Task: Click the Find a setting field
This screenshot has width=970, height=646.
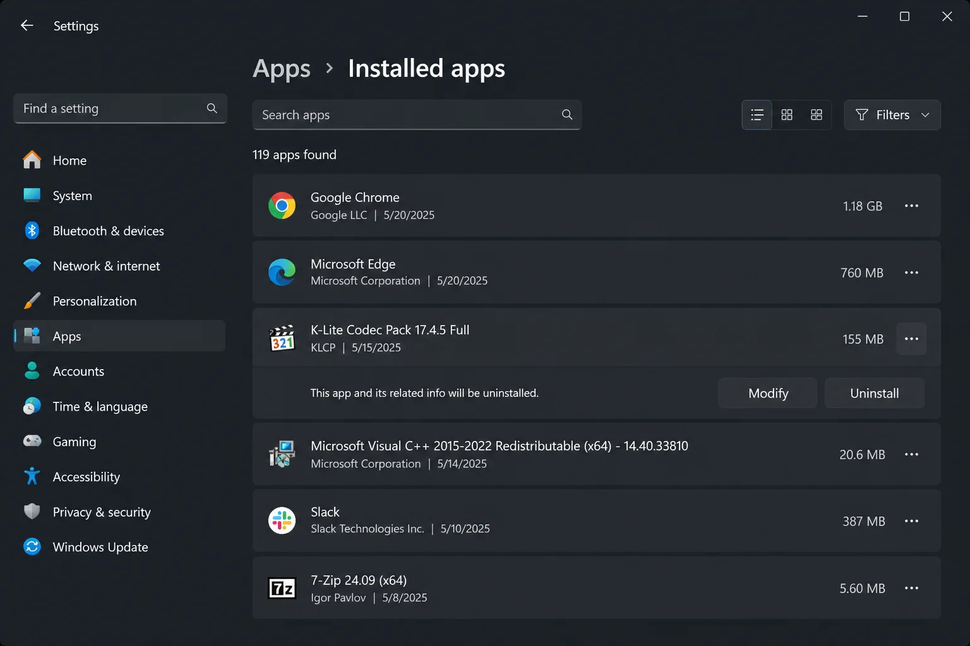Action: point(120,109)
